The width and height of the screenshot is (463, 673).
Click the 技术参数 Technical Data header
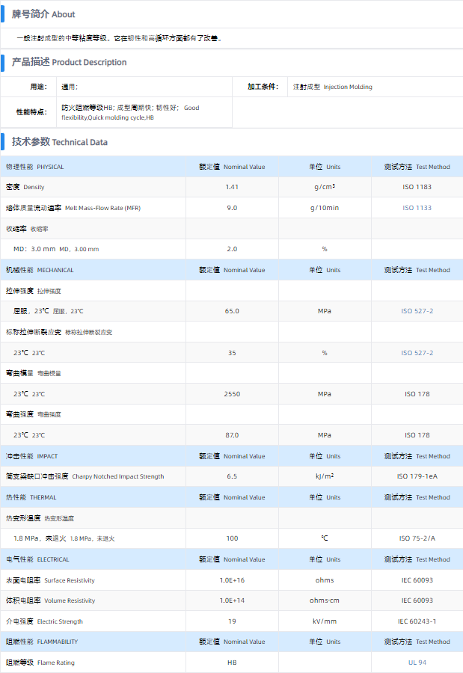pos(60,141)
